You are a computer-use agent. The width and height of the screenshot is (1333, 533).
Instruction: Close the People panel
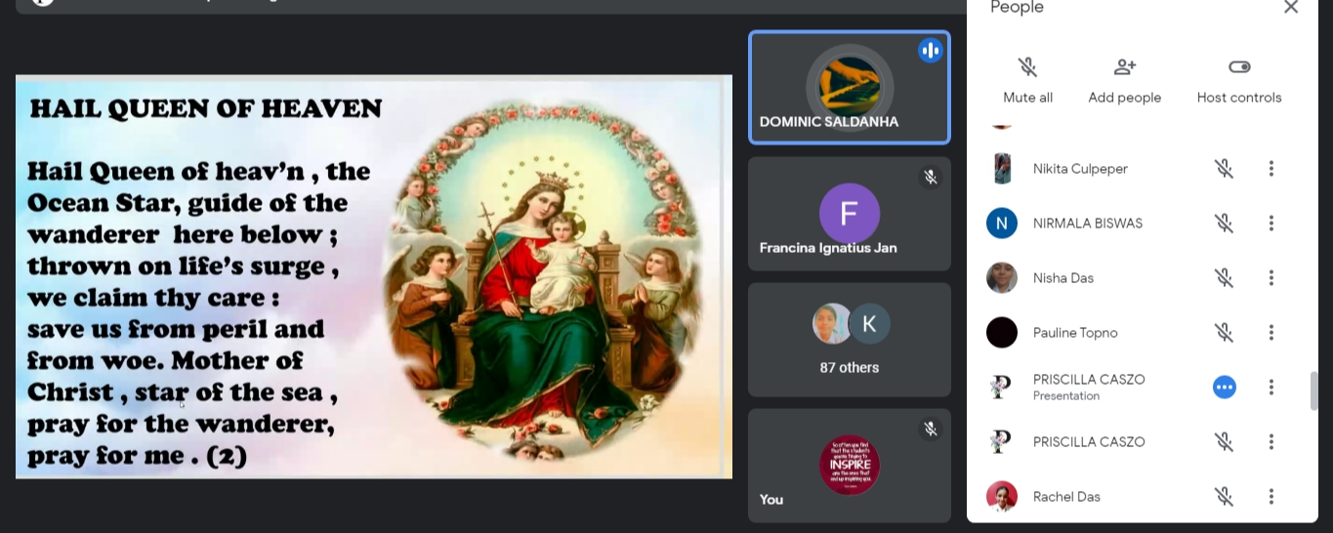pyautogui.click(x=1291, y=7)
